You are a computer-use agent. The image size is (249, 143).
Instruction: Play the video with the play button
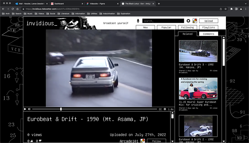(25, 109)
